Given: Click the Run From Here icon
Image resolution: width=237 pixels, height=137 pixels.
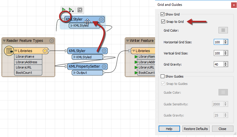Looking at the screenshot, I should tap(71, 10).
